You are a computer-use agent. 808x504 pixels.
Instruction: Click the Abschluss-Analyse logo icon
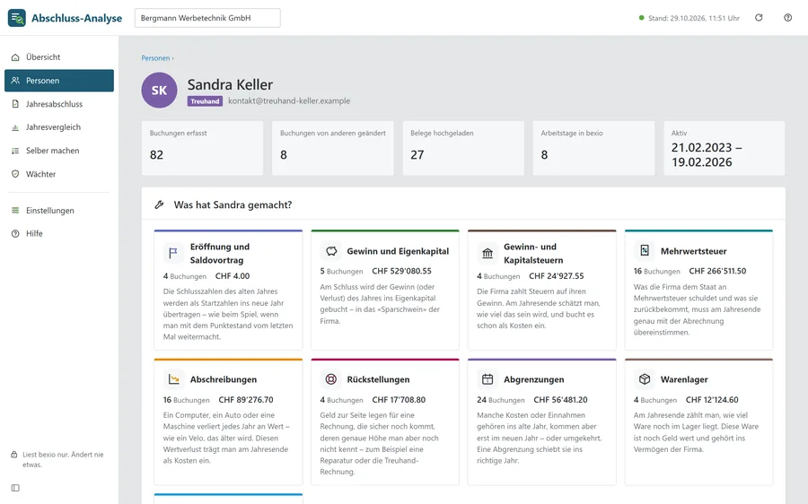tap(17, 18)
